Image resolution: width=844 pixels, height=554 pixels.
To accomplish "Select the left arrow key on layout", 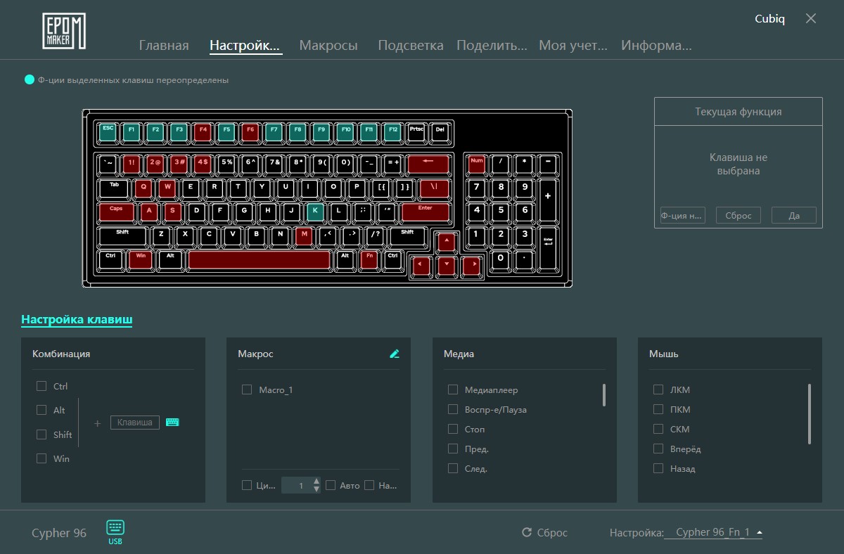I will tap(422, 266).
